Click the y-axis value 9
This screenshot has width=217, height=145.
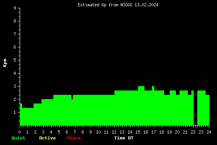pos(15,8)
